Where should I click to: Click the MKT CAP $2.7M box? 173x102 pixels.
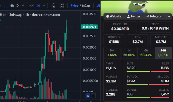(161, 40)
